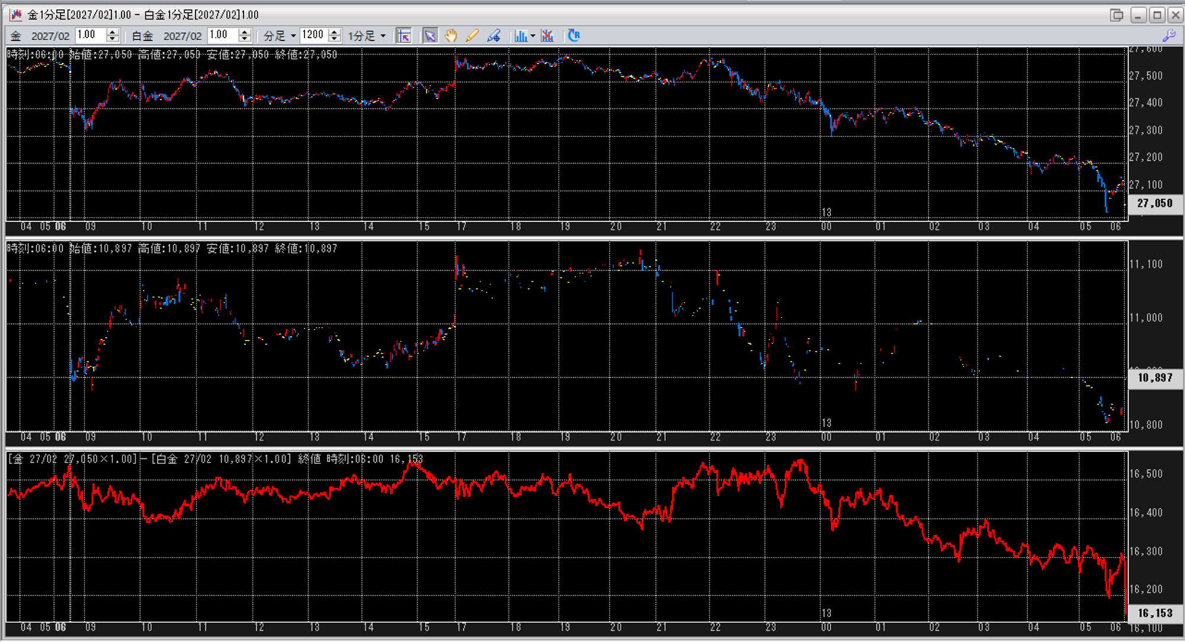Pick the pencil drawing tool
Screen dimensions: 1185x642
[472, 35]
